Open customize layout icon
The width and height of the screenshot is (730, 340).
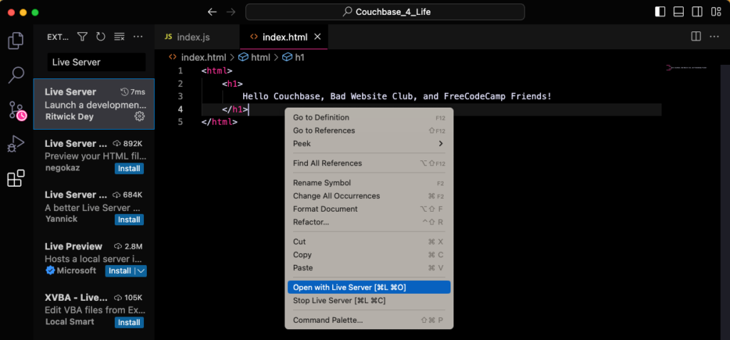click(716, 12)
